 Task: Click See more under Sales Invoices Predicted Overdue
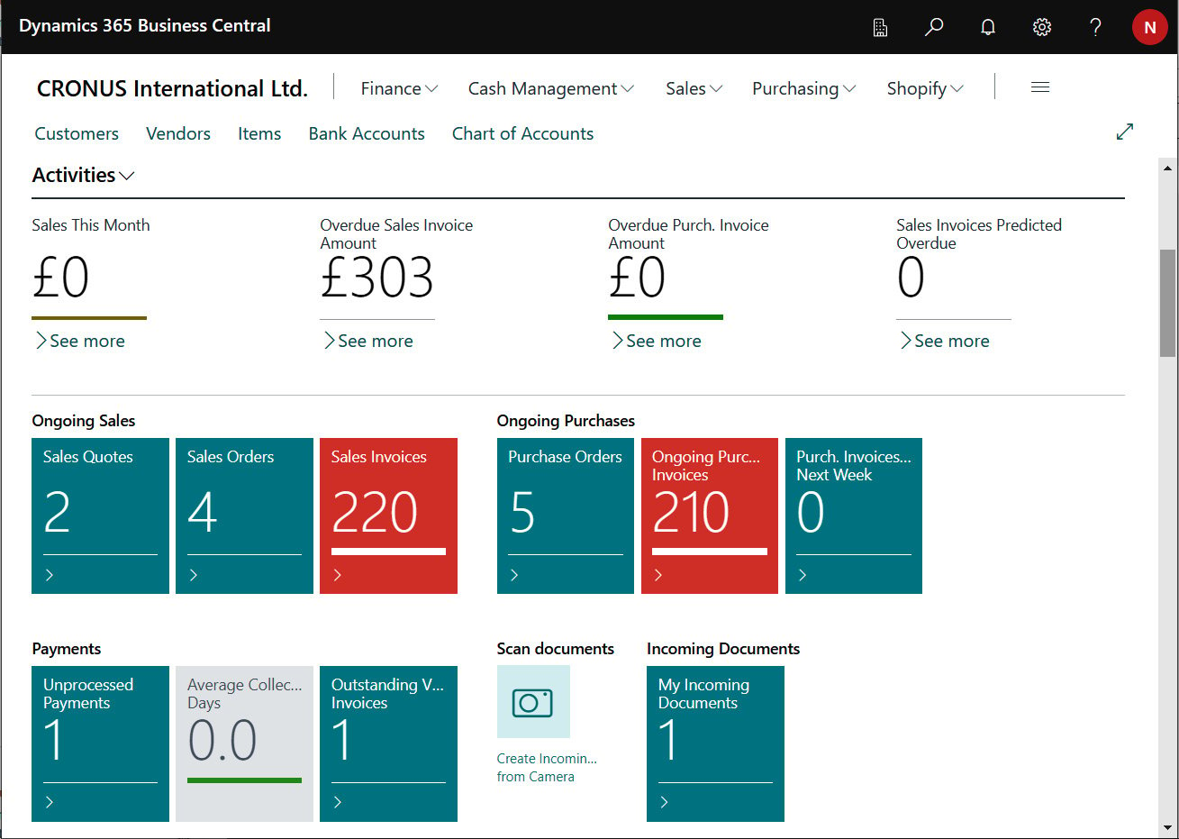[945, 341]
